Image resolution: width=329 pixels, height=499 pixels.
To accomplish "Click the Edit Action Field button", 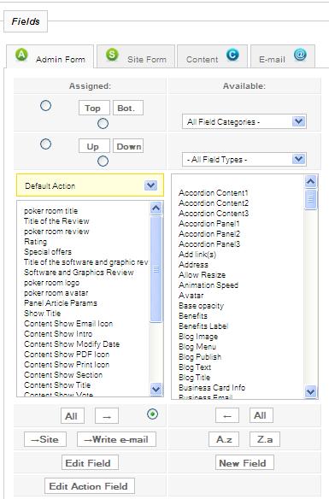I will pyautogui.click(x=90, y=485).
